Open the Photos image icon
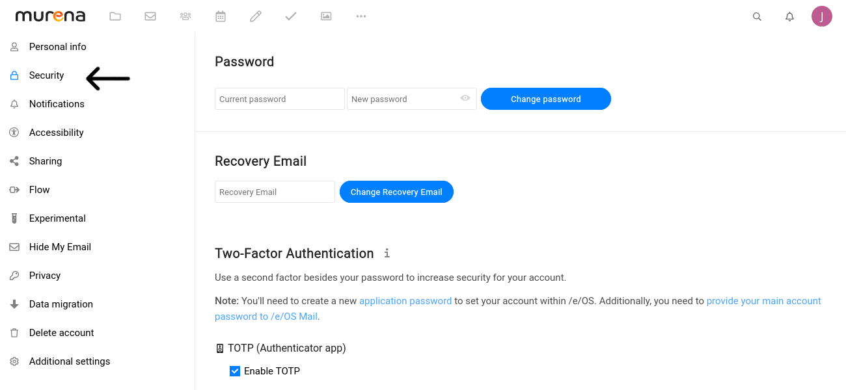Viewport: 846px width, 390px height. point(326,16)
